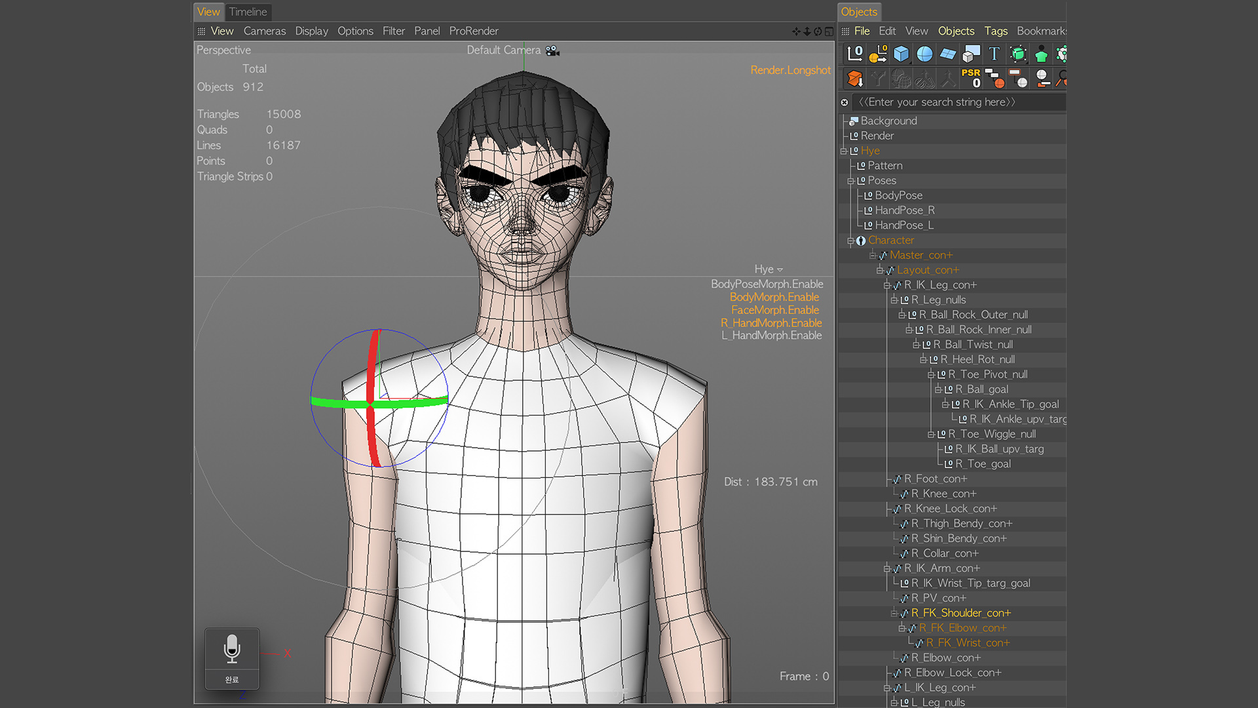Add a Text object
Screen dimensions: 1258x708
tap(994, 54)
